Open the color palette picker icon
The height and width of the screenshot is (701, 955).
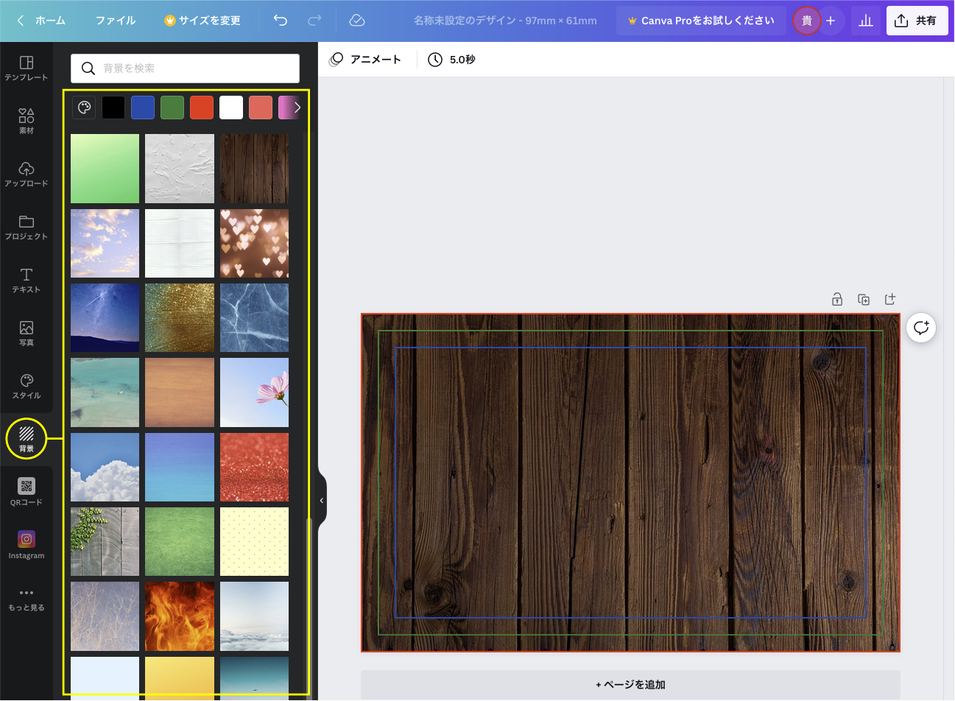click(84, 108)
